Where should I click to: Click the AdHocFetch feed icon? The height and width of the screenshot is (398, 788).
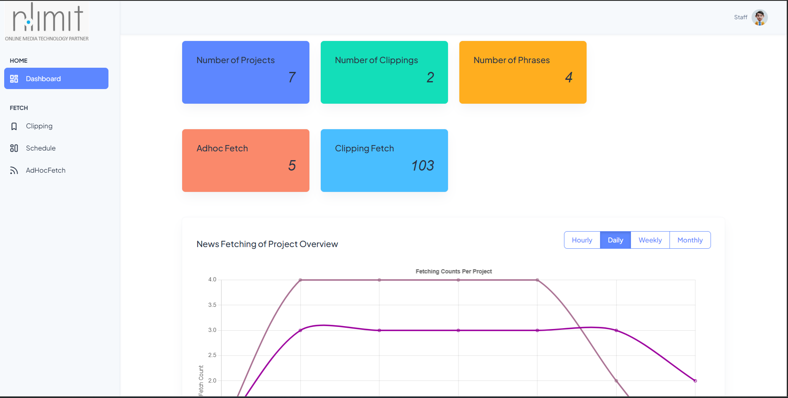pos(14,171)
